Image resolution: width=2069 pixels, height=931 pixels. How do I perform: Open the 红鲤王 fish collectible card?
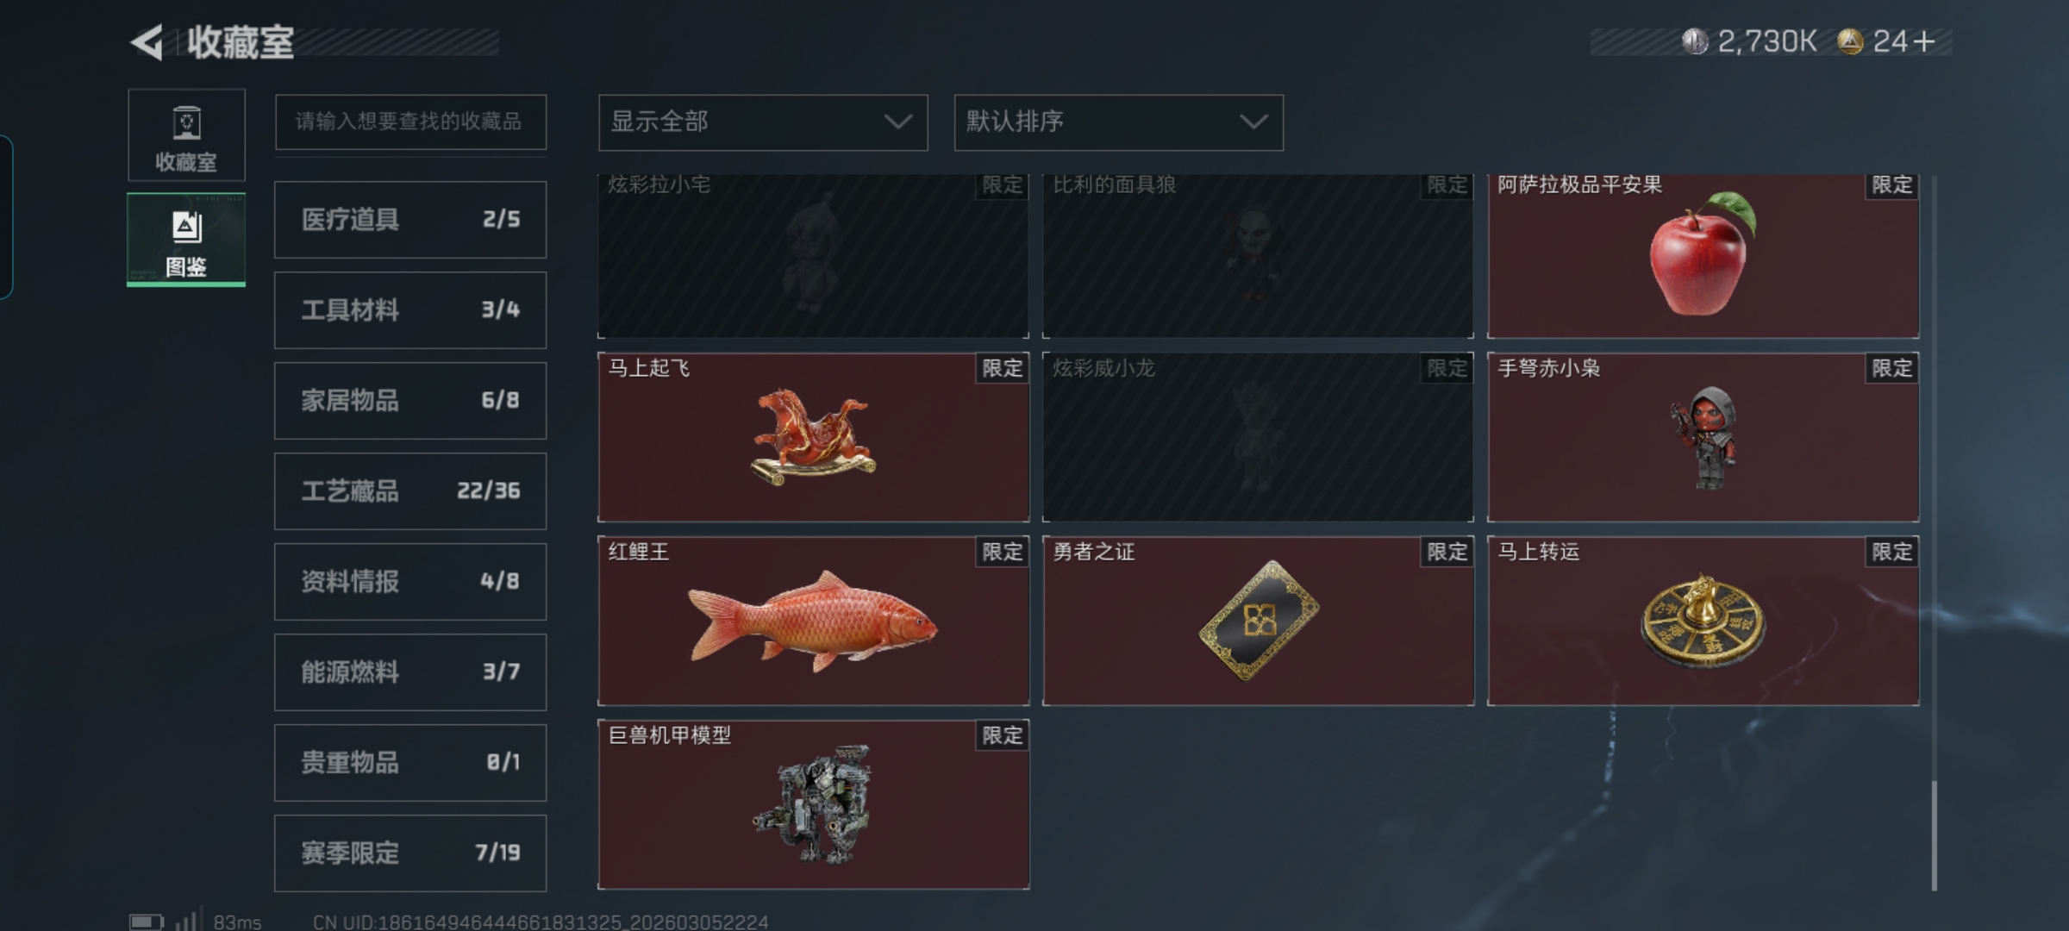tap(814, 622)
